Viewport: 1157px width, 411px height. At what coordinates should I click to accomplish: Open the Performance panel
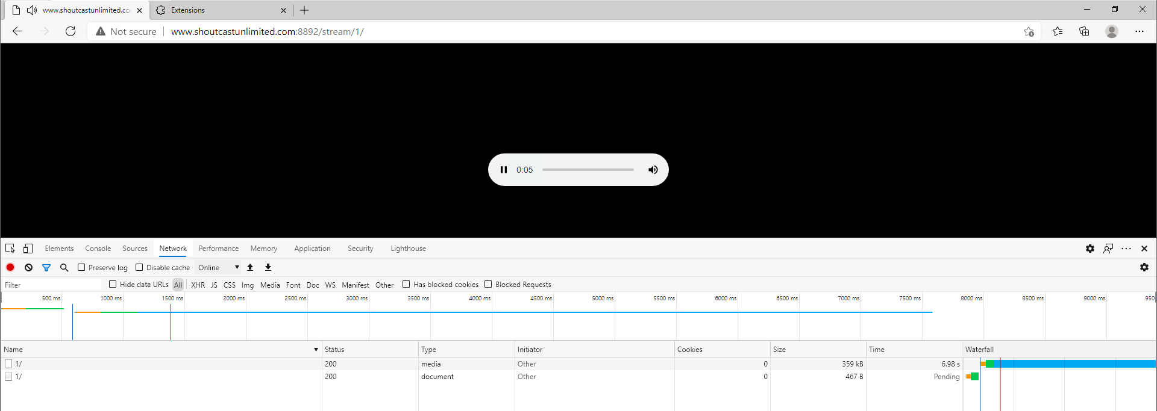pyautogui.click(x=219, y=249)
